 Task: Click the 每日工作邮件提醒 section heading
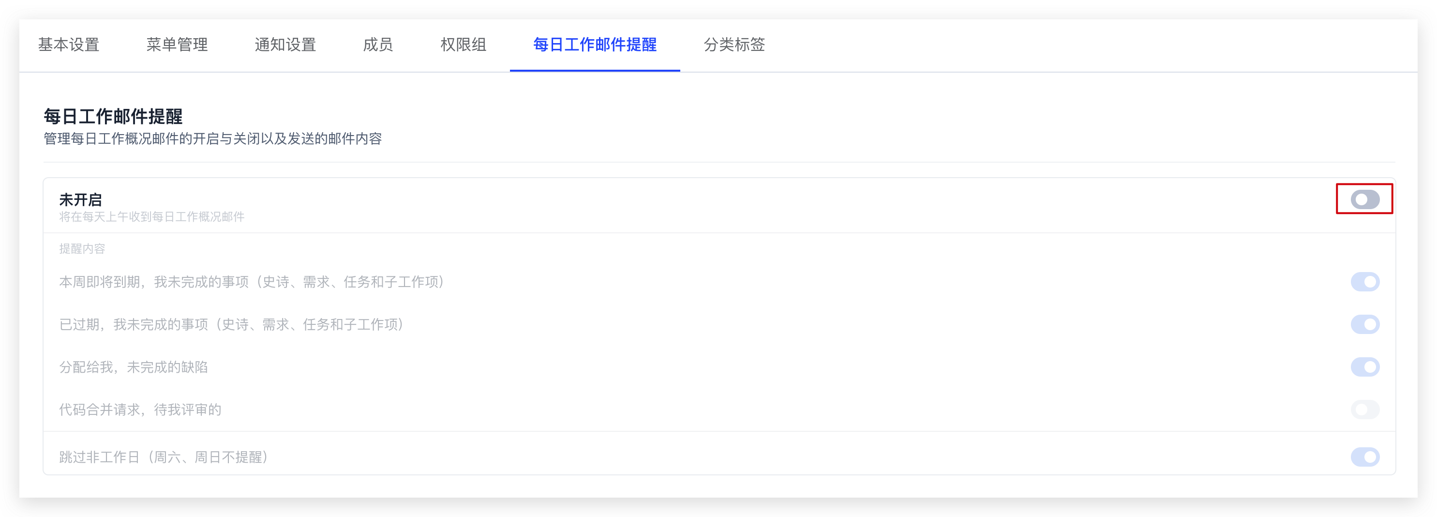113,116
